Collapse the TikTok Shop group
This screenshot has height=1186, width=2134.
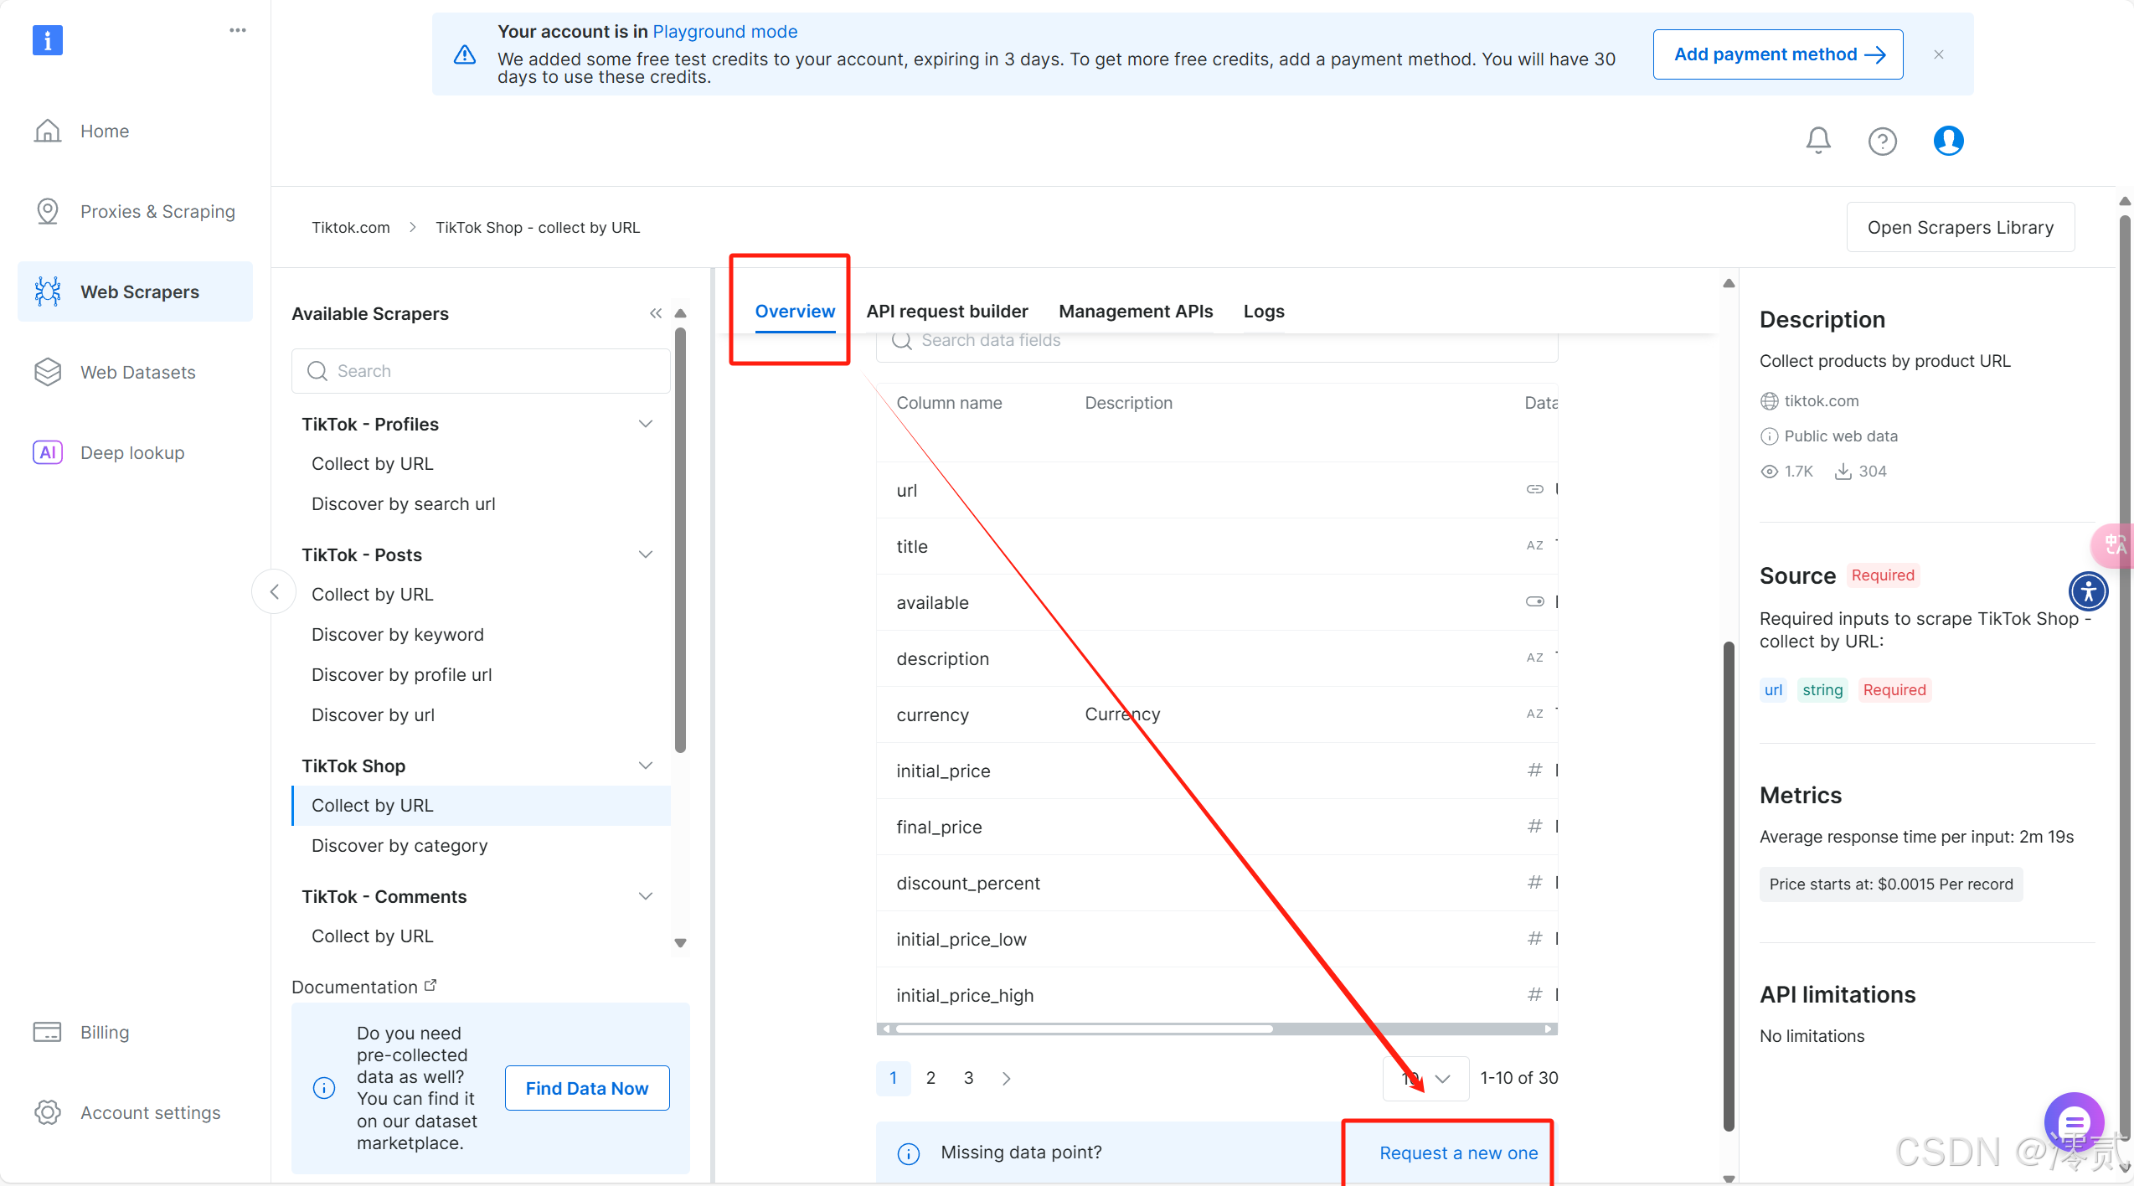tap(646, 766)
